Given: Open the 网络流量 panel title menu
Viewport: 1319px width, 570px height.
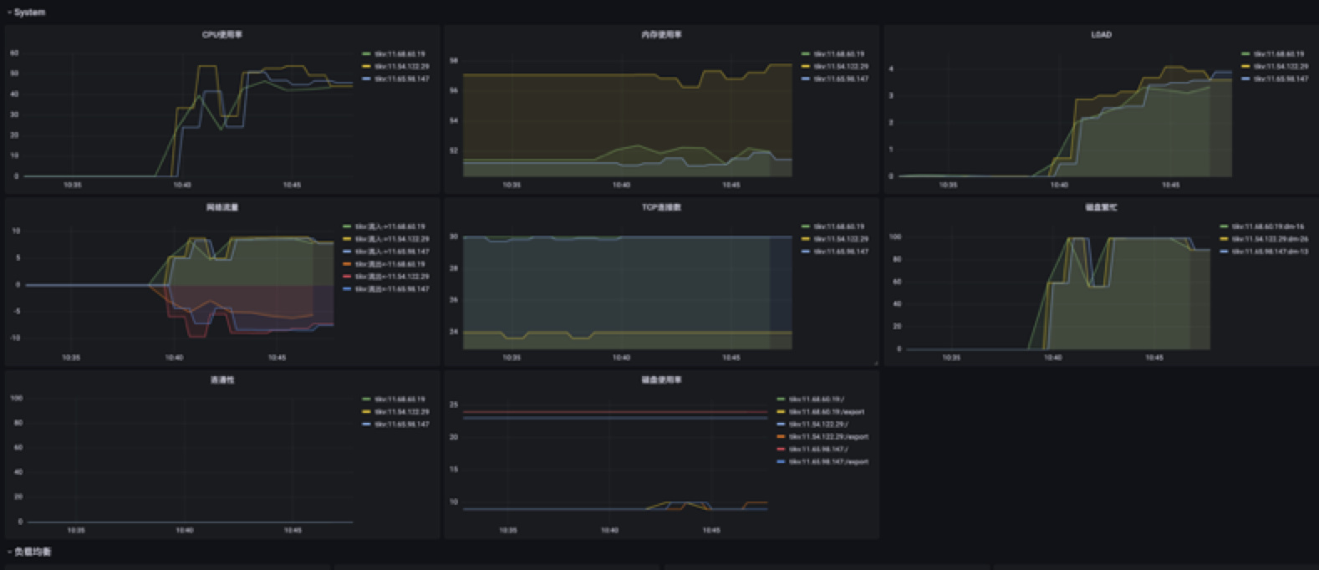Looking at the screenshot, I should pos(222,207).
